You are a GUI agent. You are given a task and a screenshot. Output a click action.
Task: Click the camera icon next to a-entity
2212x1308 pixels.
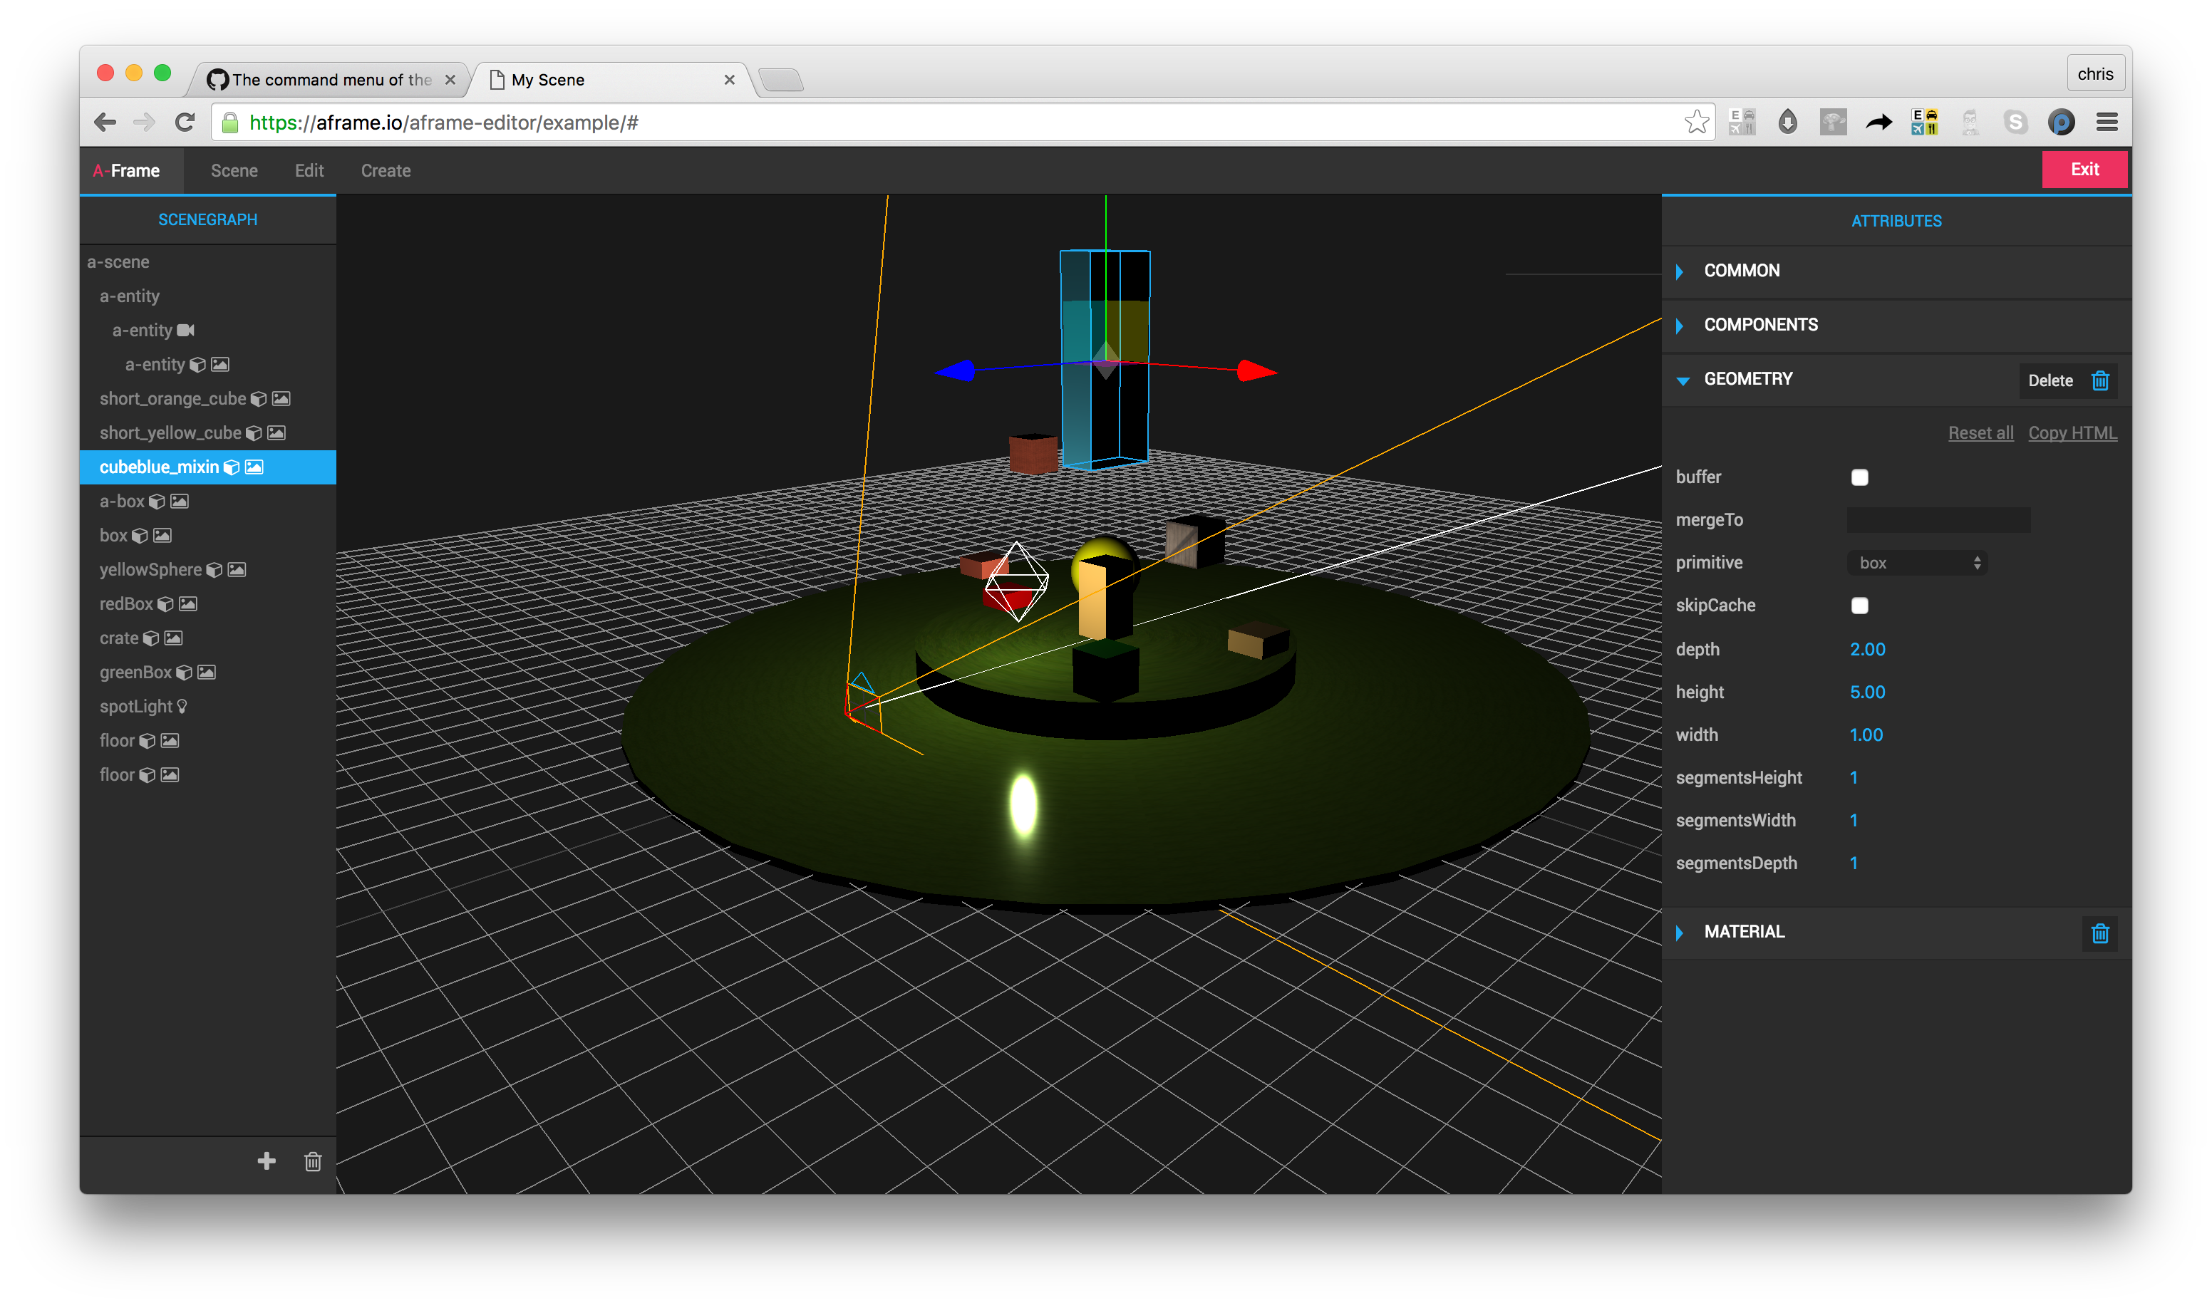pos(185,330)
